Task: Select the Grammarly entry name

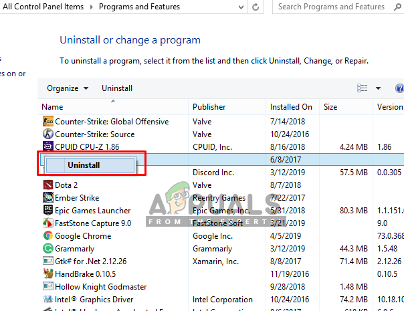Action: [75, 248]
